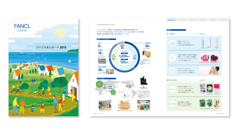The width and height of the screenshot is (237, 131).
Task: Click the ファンケルレポート 2019 cover title
Action: (x=51, y=47)
